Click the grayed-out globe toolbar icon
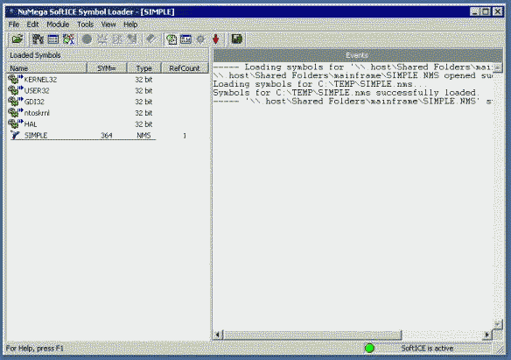This screenshot has height=360, width=511. [x=87, y=39]
